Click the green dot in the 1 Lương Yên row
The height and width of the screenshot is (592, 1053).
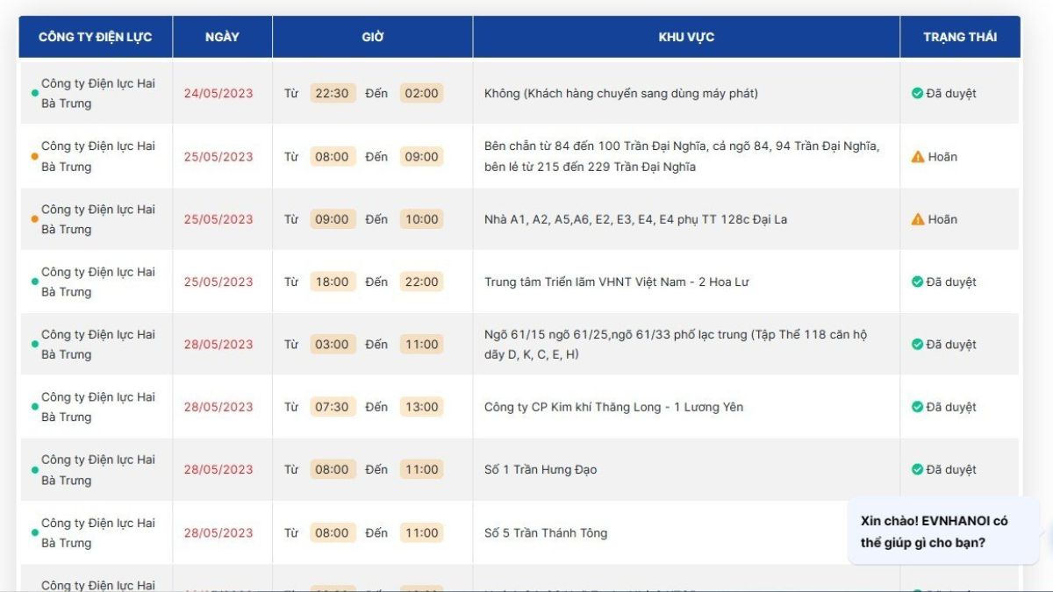(35, 407)
